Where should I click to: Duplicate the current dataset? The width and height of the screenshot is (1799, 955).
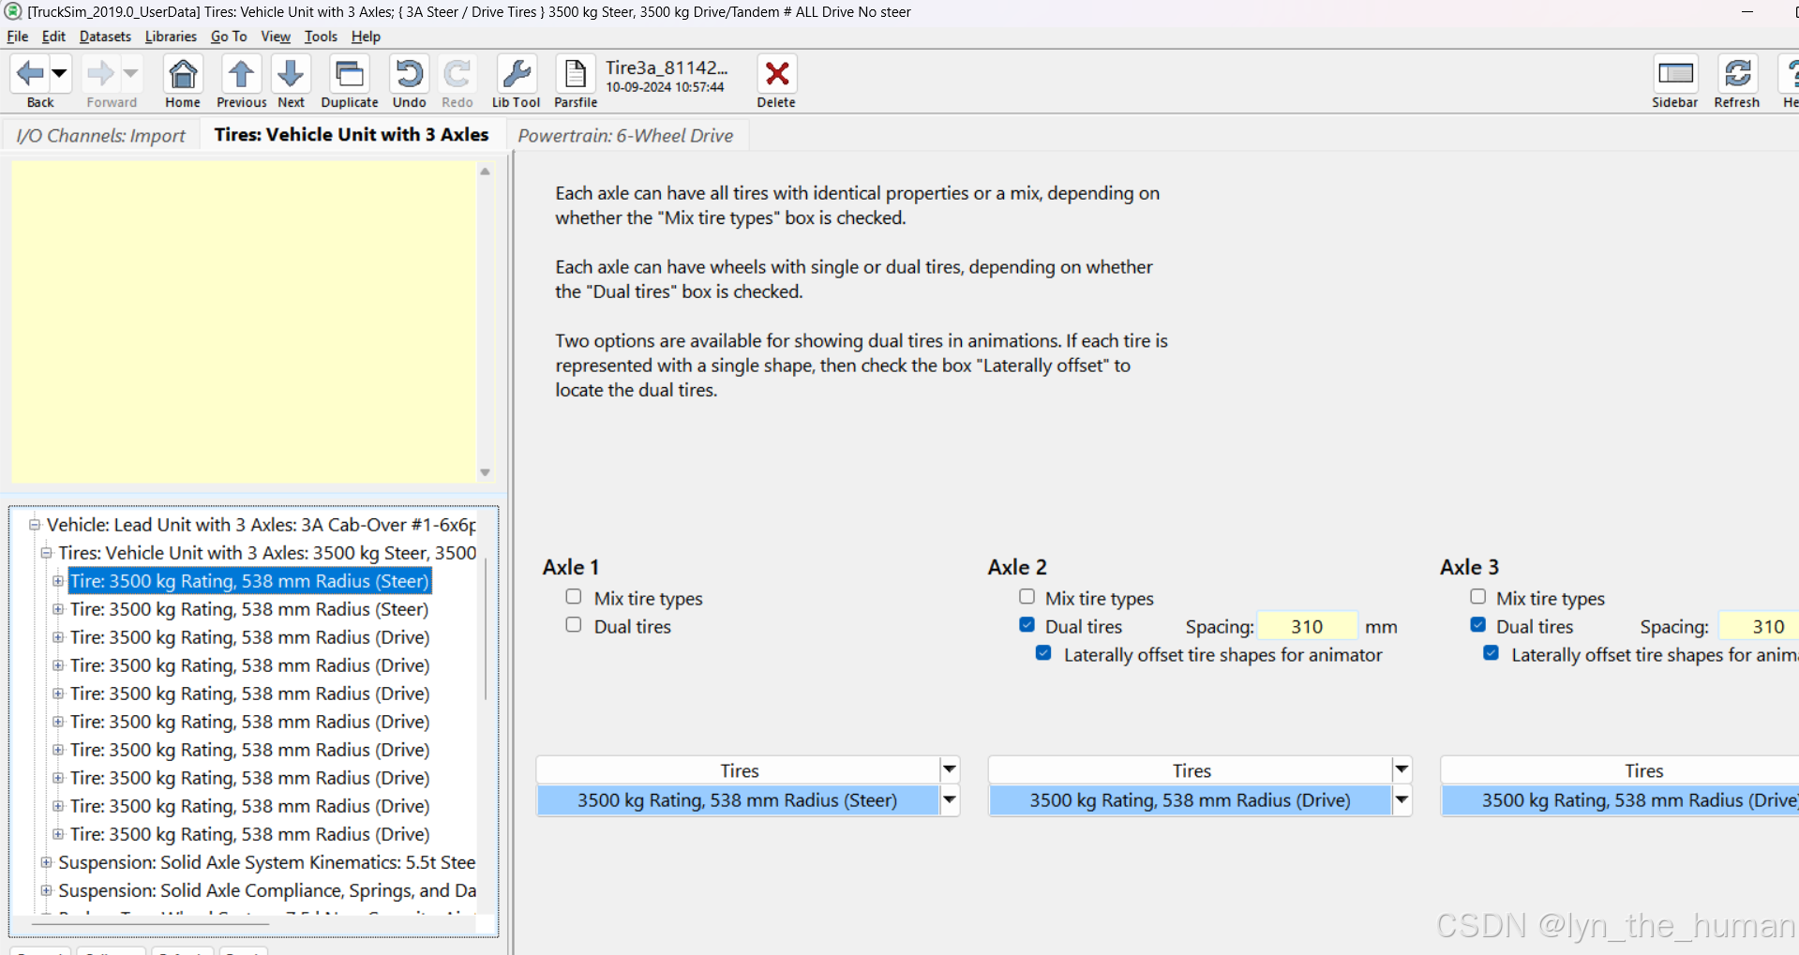350,74
